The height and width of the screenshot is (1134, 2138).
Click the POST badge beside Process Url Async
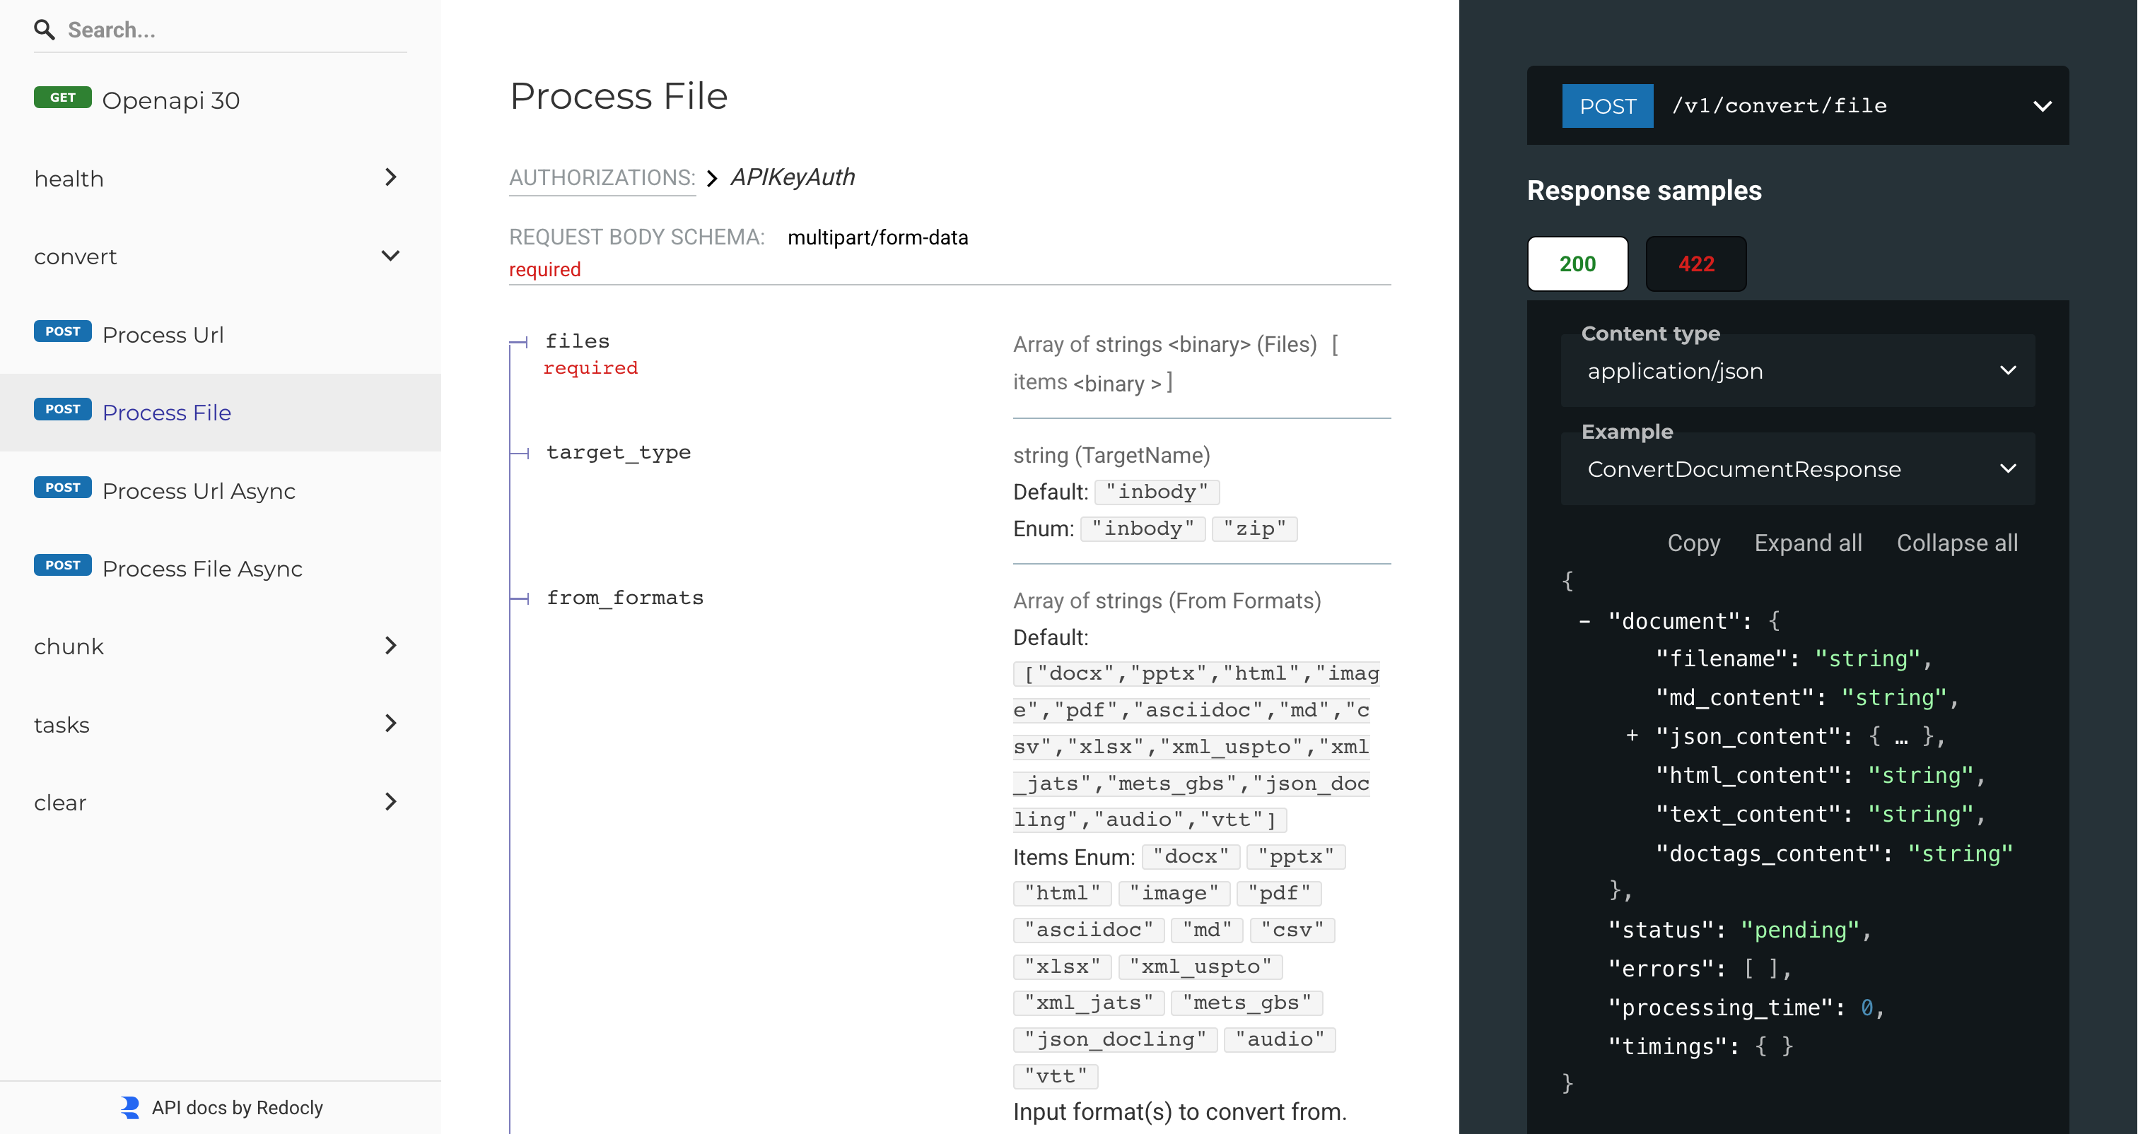[x=62, y=487]
